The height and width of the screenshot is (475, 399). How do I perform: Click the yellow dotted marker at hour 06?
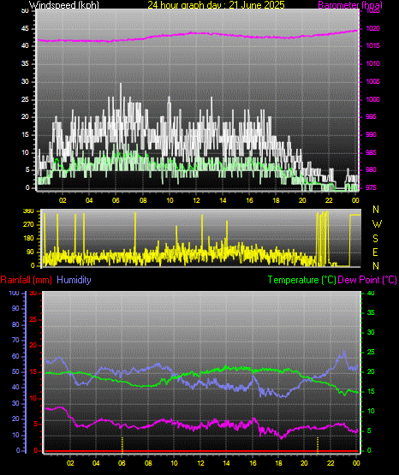(x=122, y=445)
